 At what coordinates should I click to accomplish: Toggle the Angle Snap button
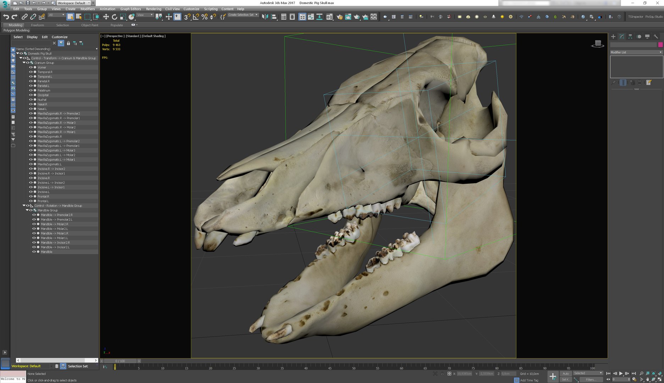[196, 17]
